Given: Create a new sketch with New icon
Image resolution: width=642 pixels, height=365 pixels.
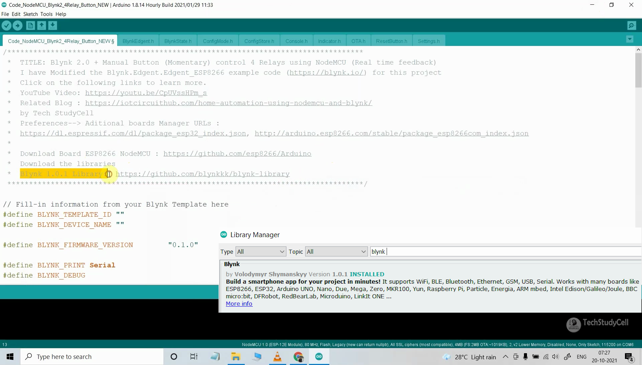Looking at the screenshot, I should click(30, 25).
